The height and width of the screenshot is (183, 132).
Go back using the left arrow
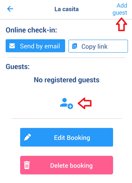tap(10, 9)
